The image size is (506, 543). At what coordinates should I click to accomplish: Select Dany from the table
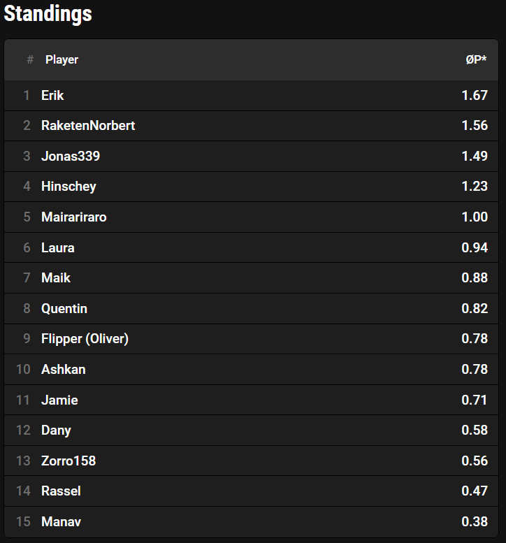[56, 430]
